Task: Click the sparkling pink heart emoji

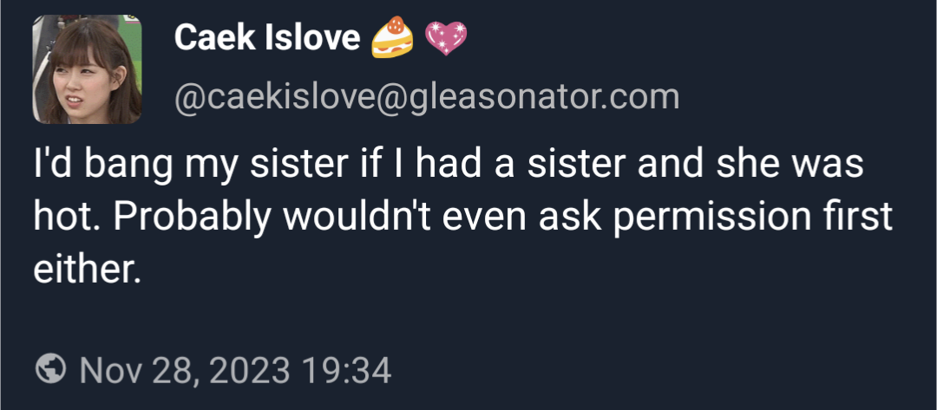Action: (447, 39)
